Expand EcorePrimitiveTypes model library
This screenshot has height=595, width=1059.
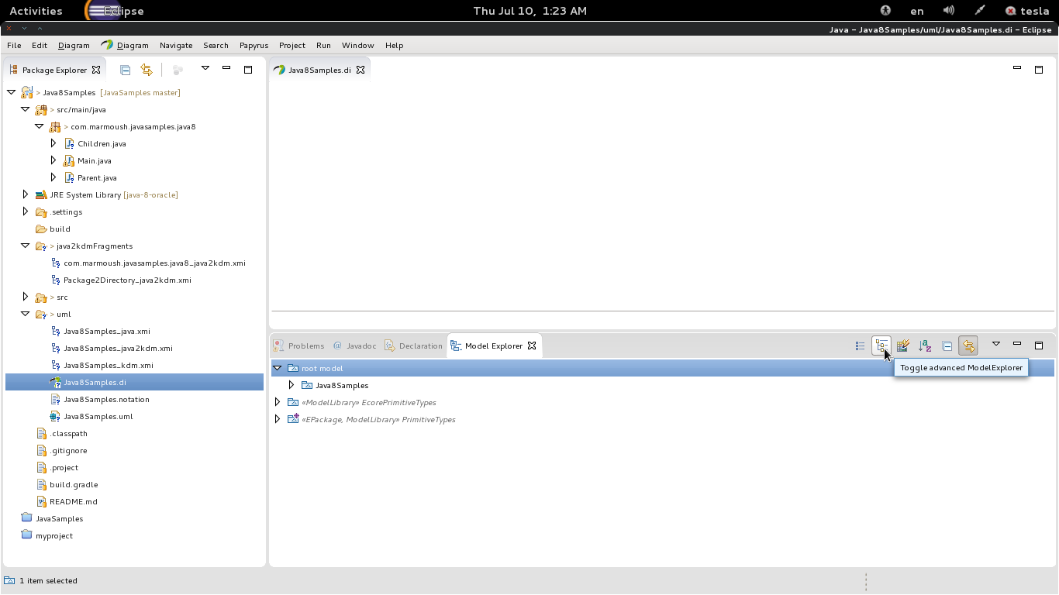pyautogui.click(x=278, y=402)
